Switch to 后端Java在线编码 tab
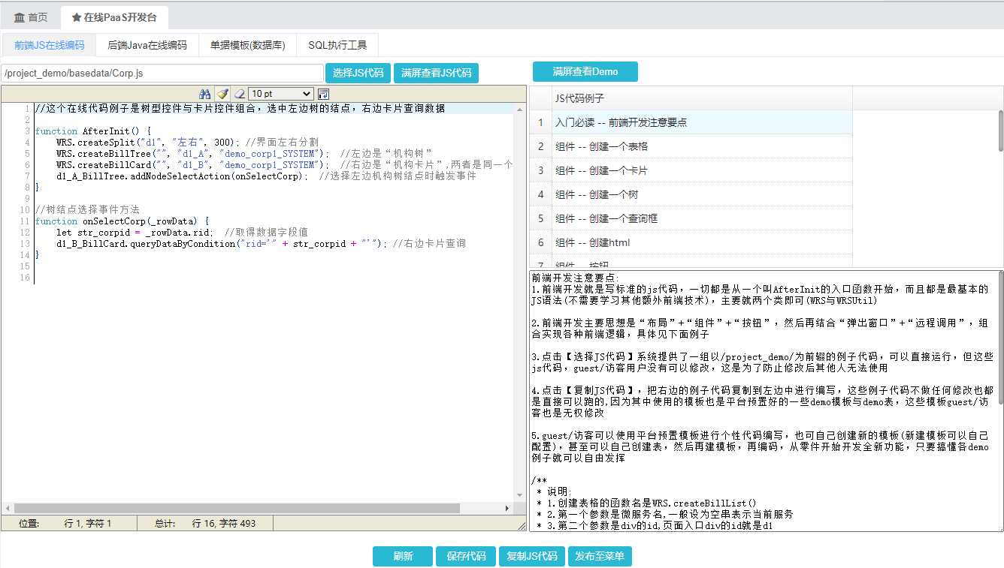1004x568 pixels. (x=147, y=45)
